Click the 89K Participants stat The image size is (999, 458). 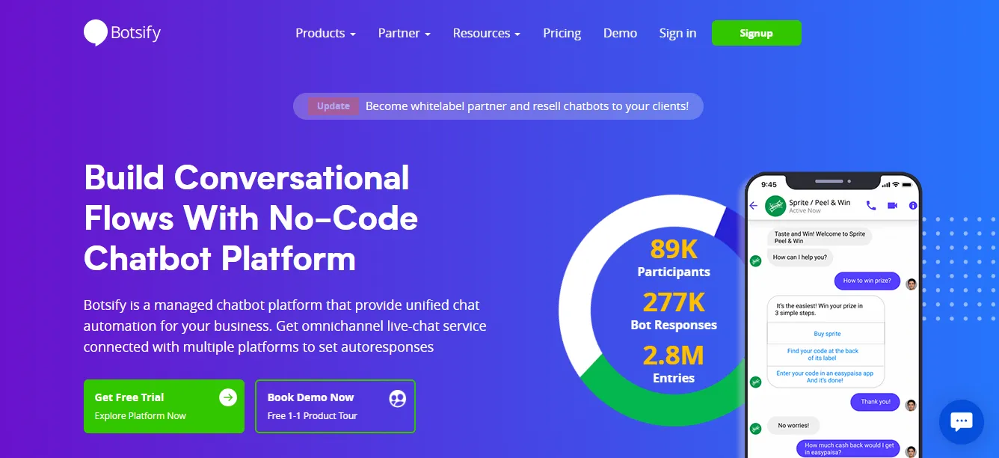(x=674, y=257)
